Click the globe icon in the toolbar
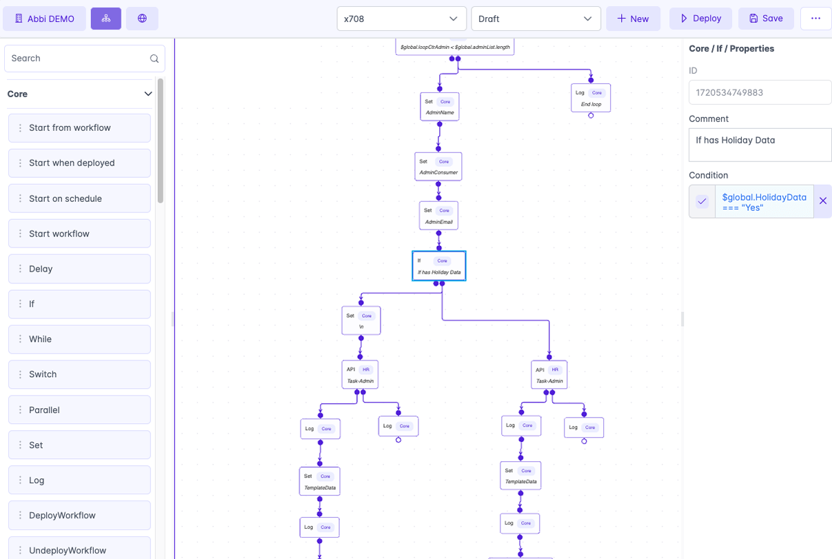832x559 pixels. tap(142, 19)
